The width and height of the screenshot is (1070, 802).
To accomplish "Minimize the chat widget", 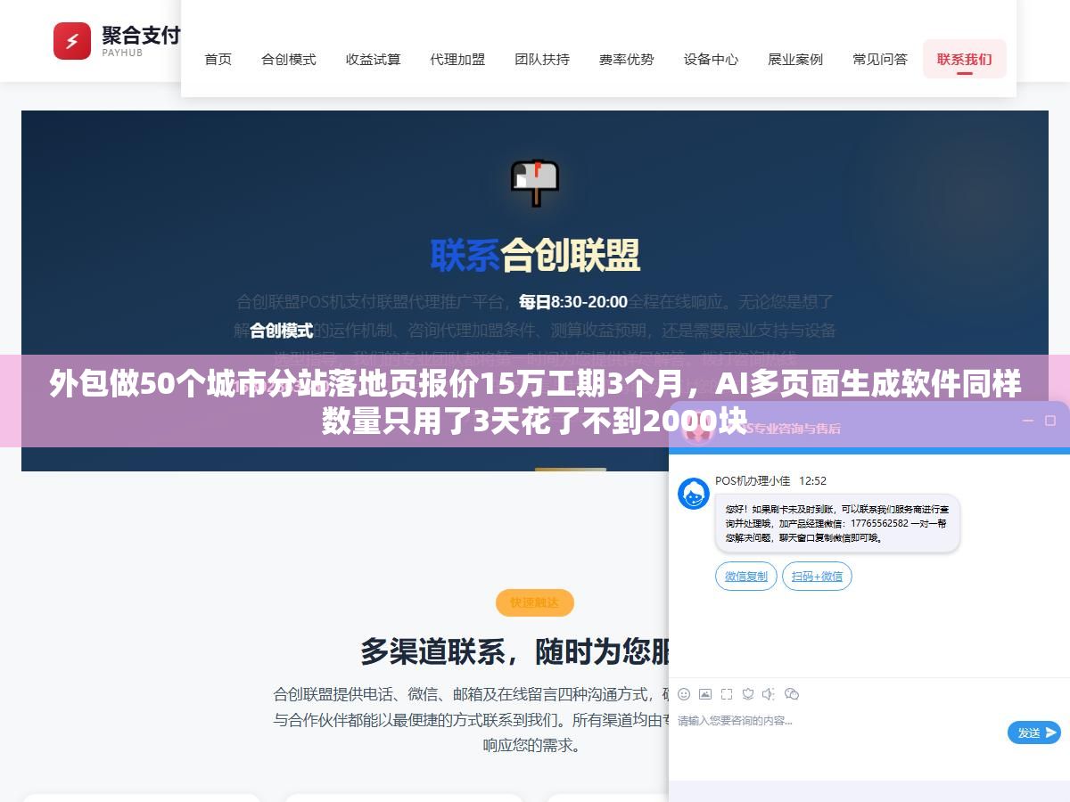I will coord(1027,421).
